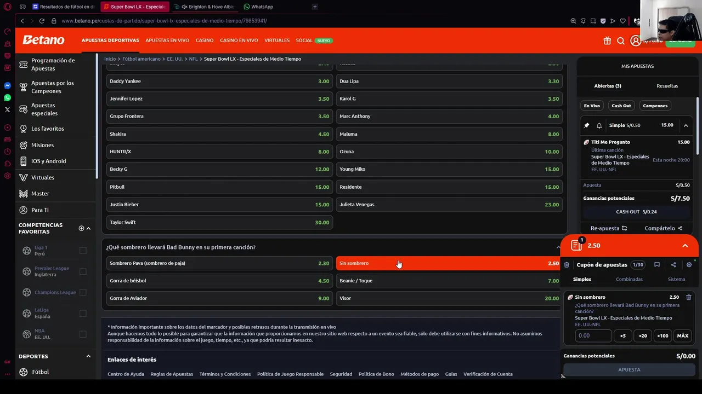Click the bookmark icon in bet coupon
The image size is (702, 394).
pos(657,265)
